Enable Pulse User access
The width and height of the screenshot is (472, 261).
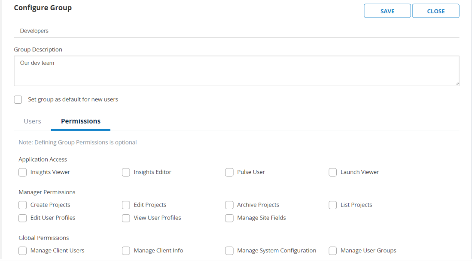(x=229, y=172)
